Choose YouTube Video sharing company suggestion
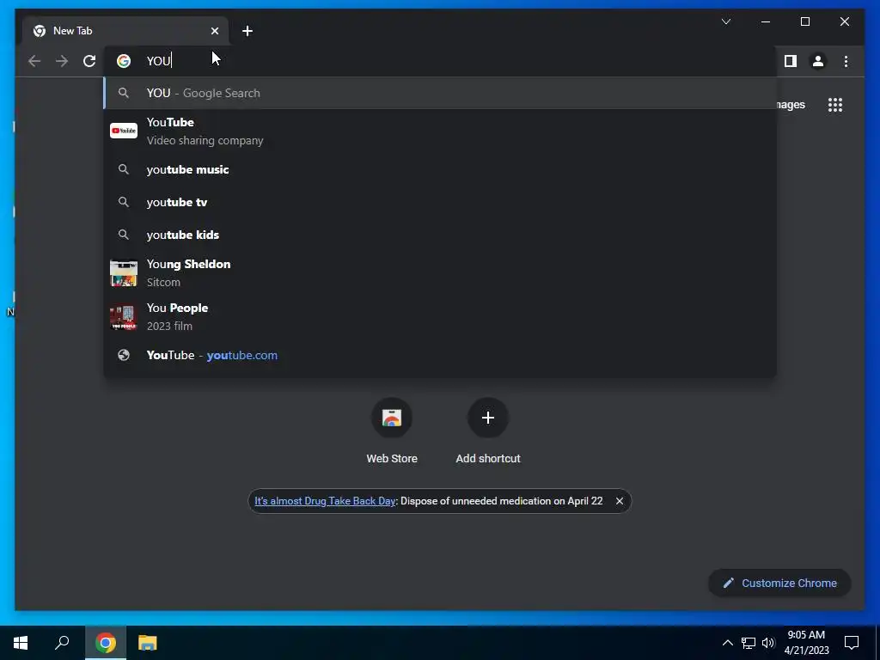The image size is (880, 660). [x=440, y=131]
